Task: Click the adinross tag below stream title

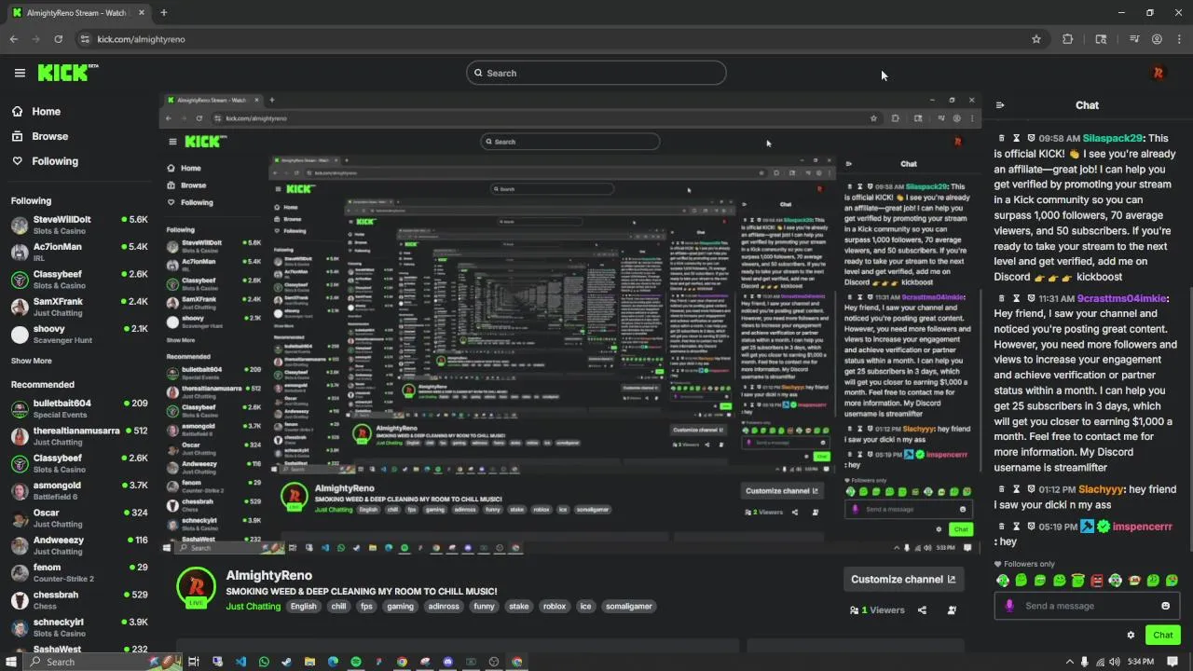Action: [x=443, y=607]
